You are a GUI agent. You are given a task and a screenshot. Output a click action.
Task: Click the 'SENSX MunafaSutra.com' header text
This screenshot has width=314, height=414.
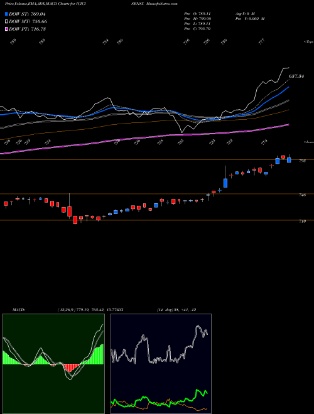point(154,4)
